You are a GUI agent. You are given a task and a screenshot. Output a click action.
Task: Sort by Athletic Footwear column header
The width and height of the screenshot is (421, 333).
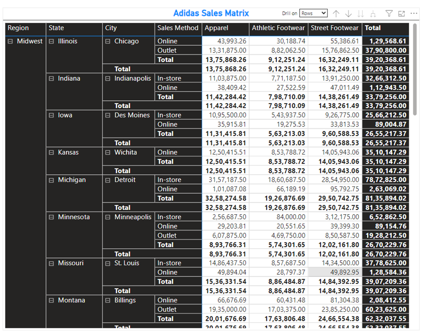(x=279, y=29)
